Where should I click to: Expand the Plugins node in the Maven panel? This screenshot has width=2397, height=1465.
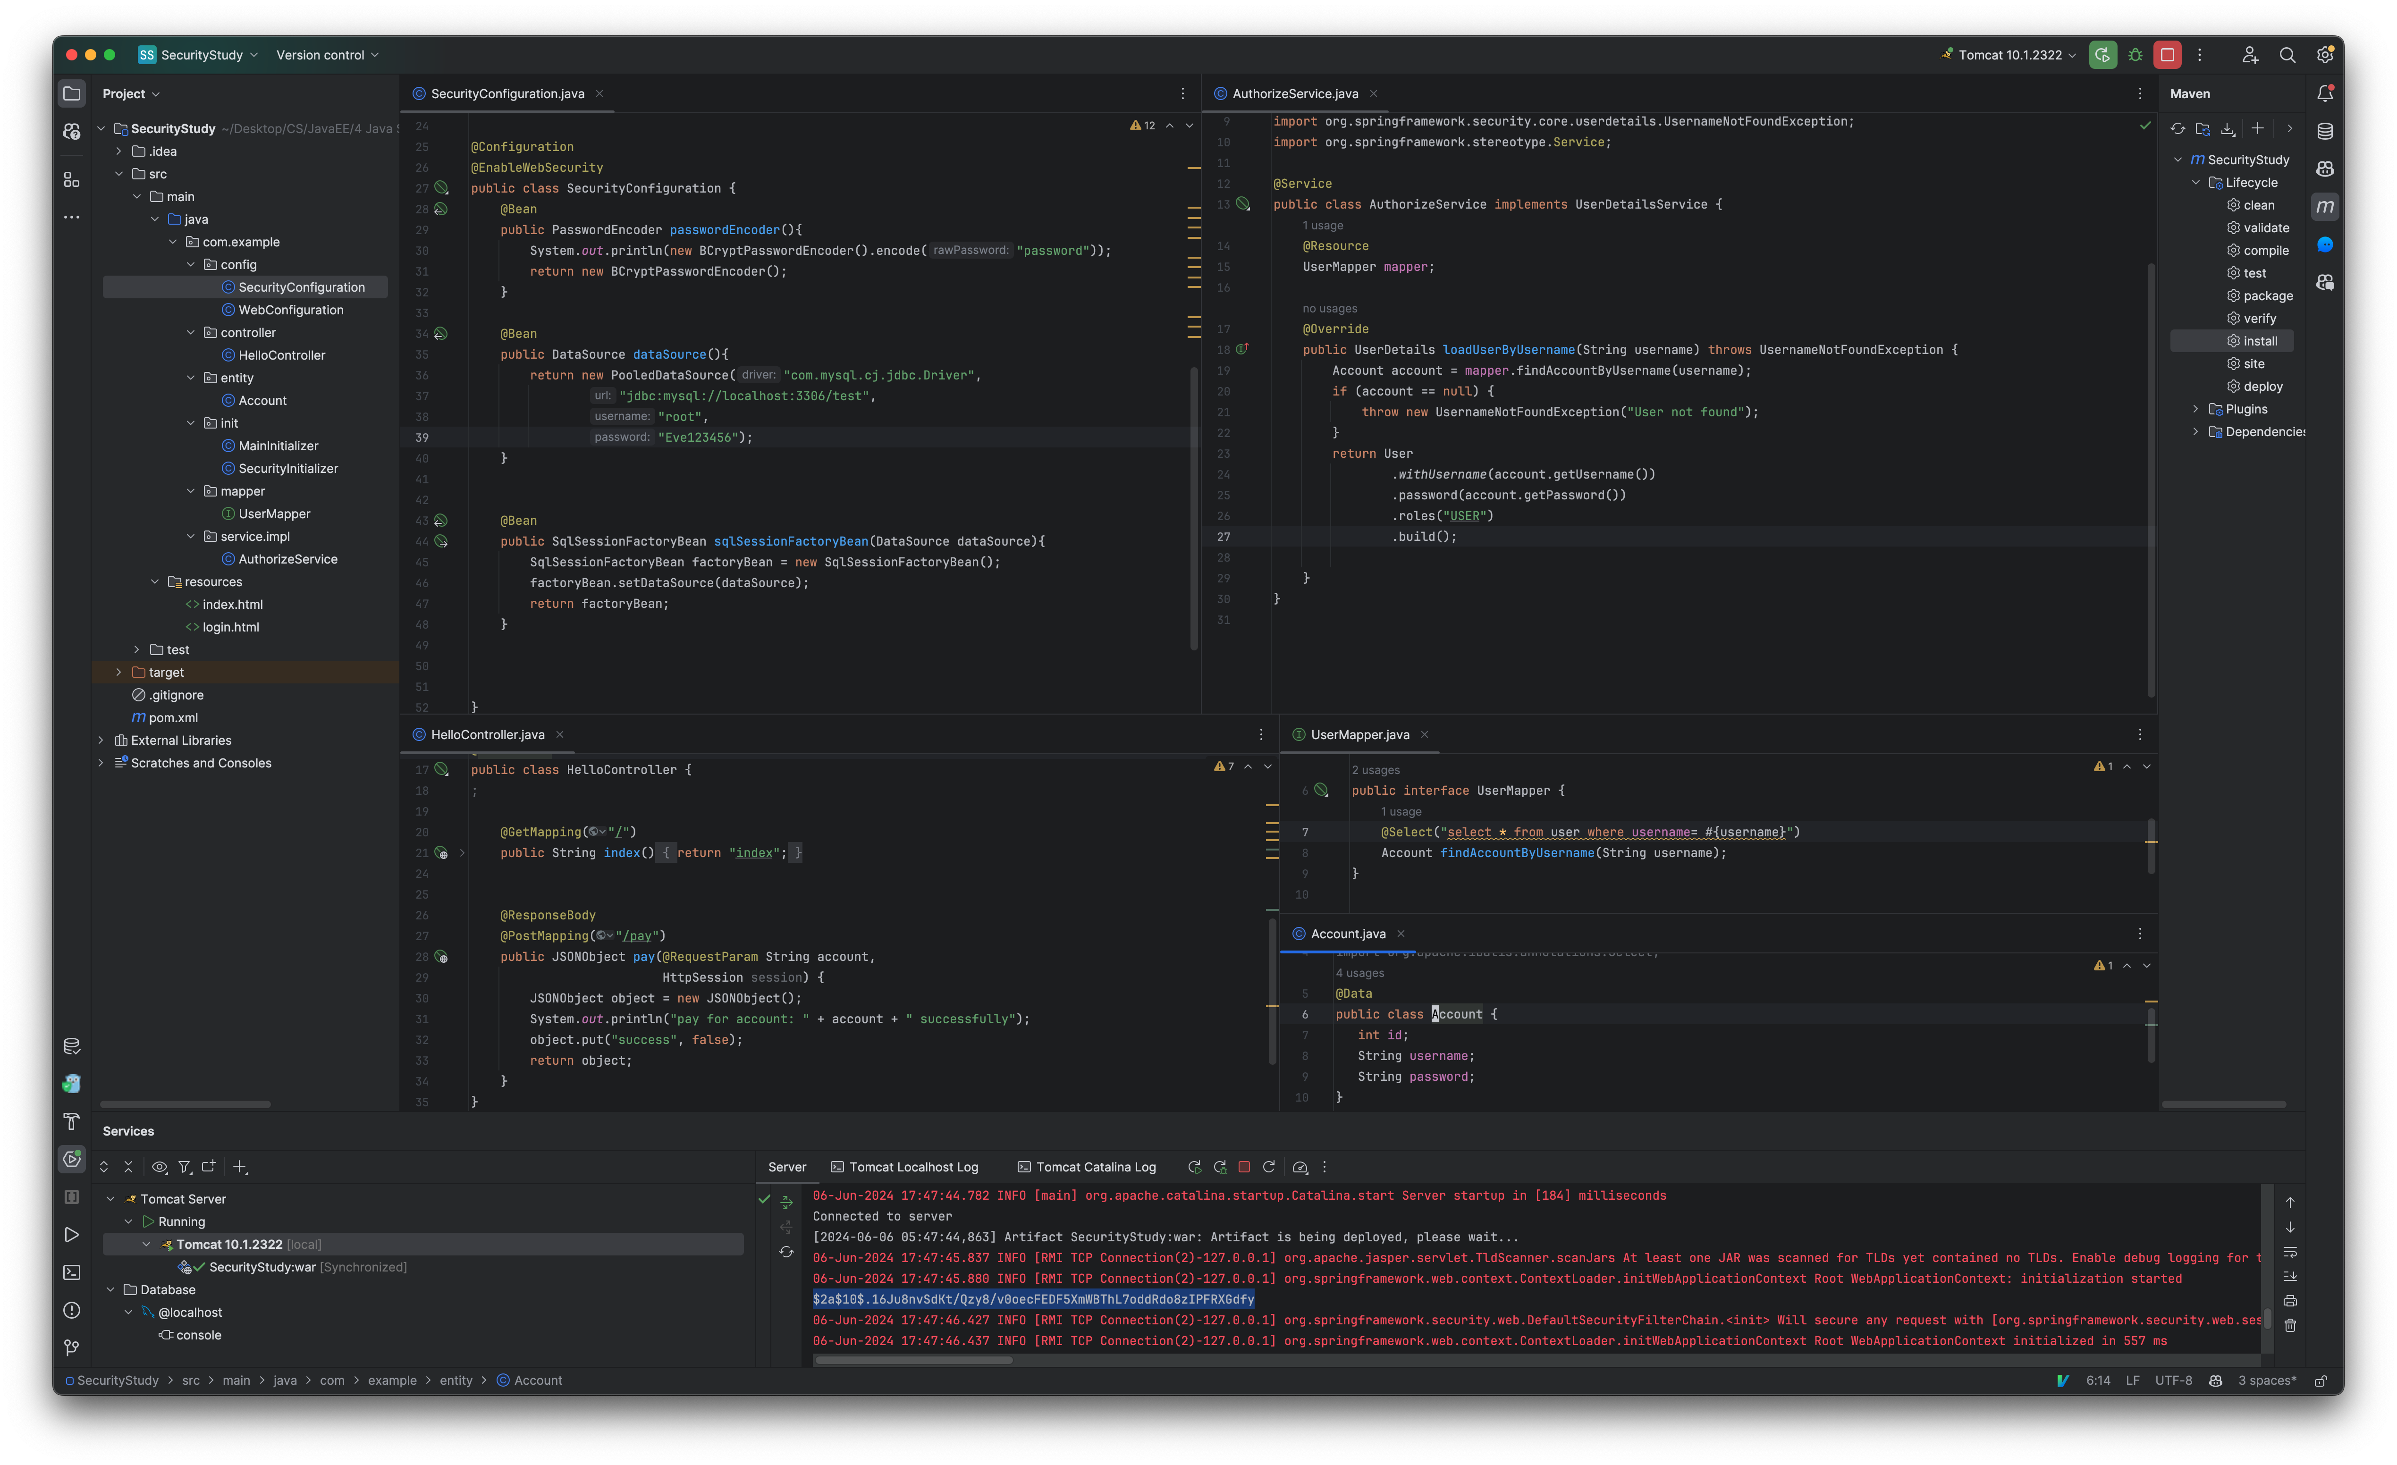click(2195, 409)
